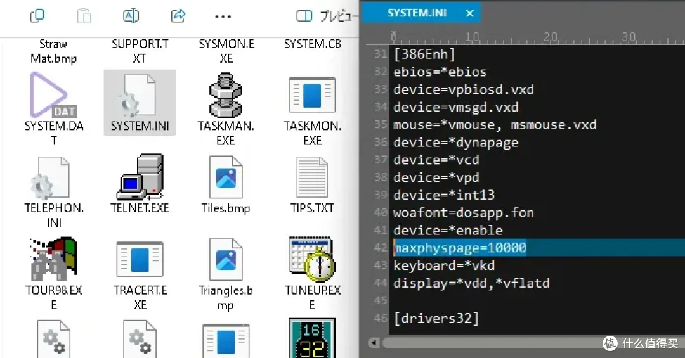Select the TASKMON.EXE file icon
Screen dimensions: 685x358
click(312, 95)
